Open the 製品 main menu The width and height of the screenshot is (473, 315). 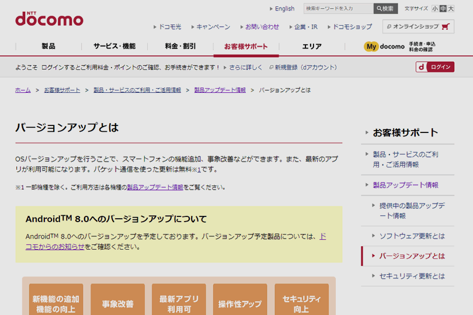[48, 46]
